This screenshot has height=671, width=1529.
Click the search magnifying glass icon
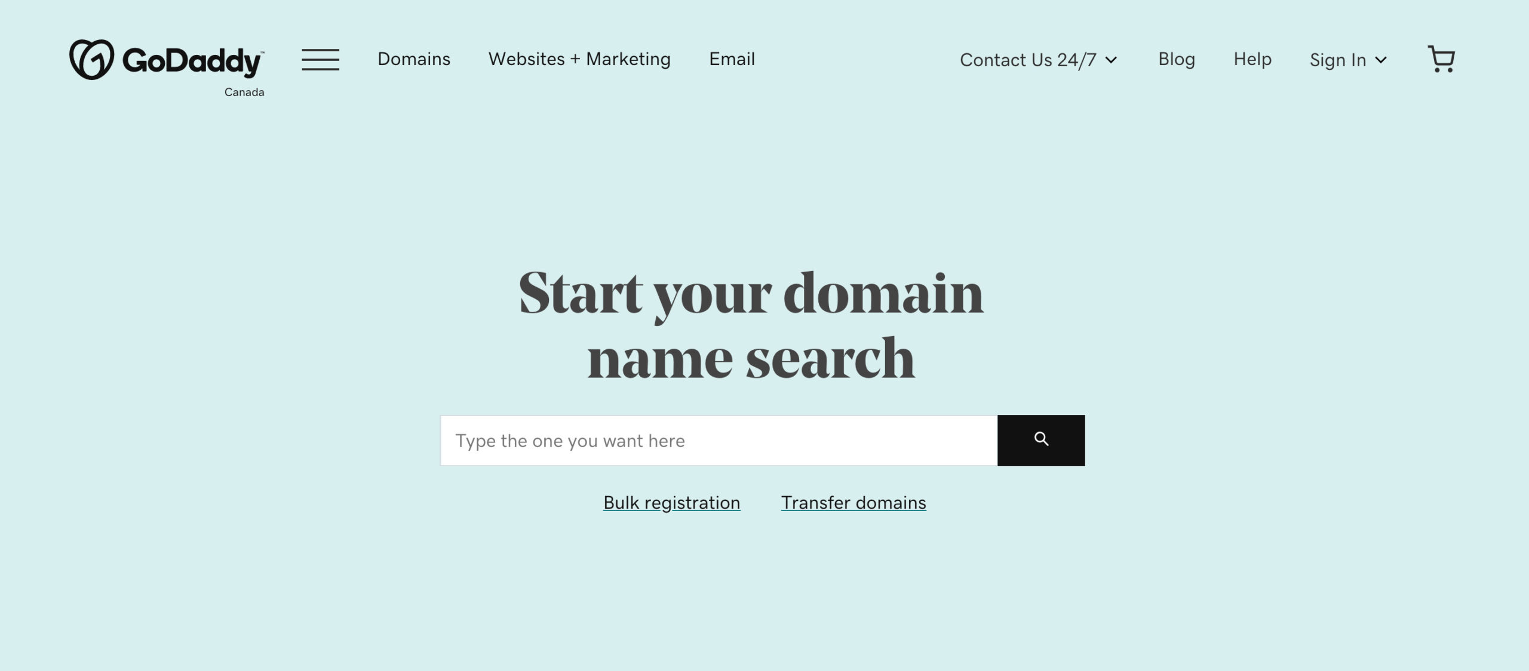click(1040, 440)
